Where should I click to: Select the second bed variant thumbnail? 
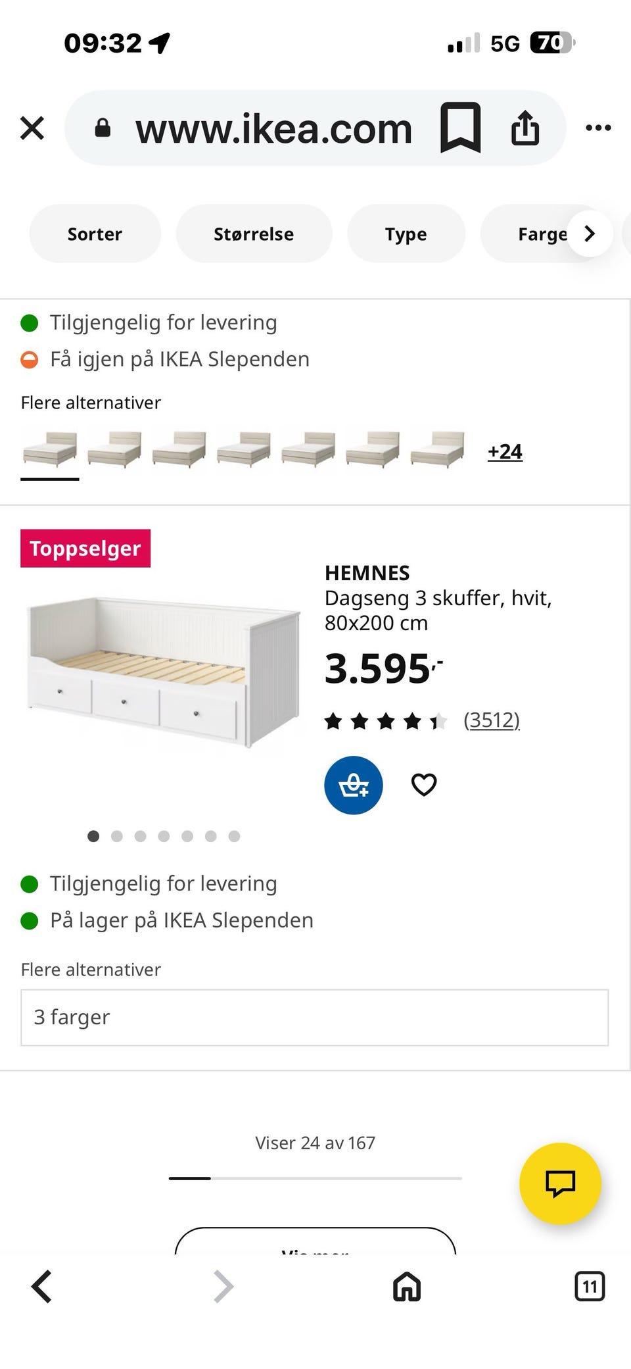[114, 450]
